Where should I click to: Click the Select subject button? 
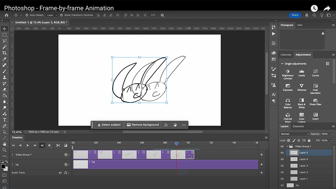109,125
